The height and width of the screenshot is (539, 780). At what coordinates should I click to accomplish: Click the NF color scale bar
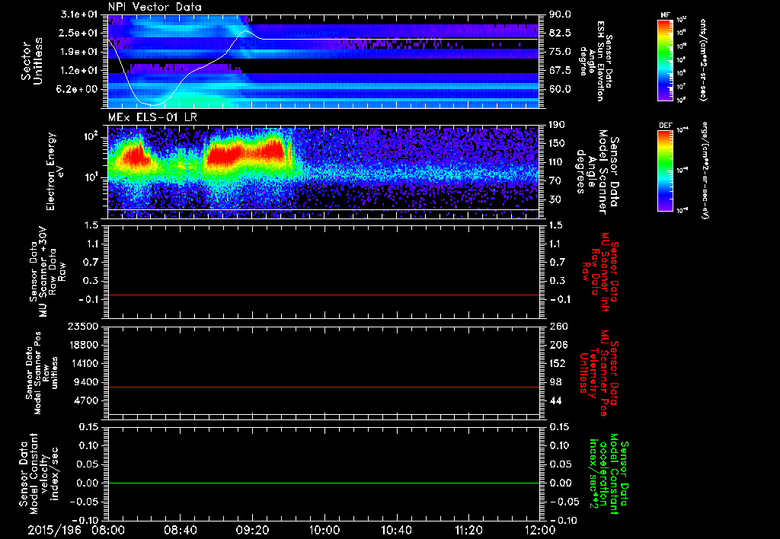pos(665,59)
